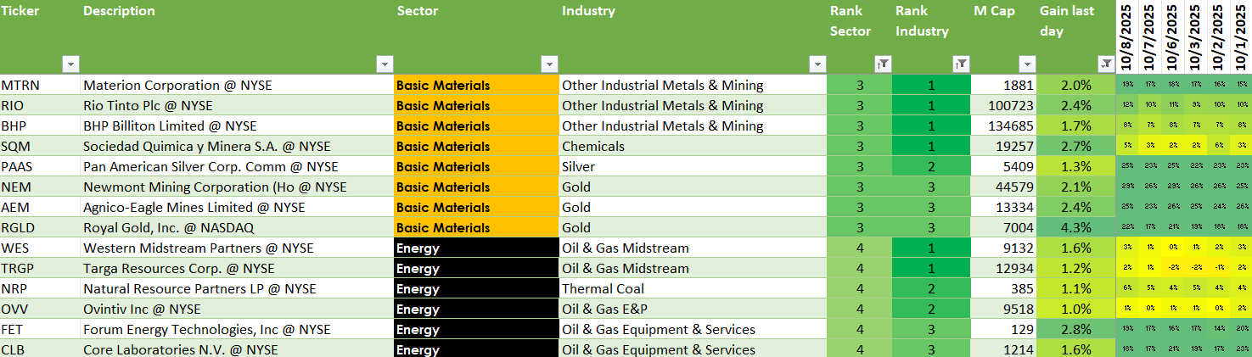Open the Rank Sector applied-filter button
Image resolution: width=1252 pixels, height=357 pixels.
click(883, 64)
